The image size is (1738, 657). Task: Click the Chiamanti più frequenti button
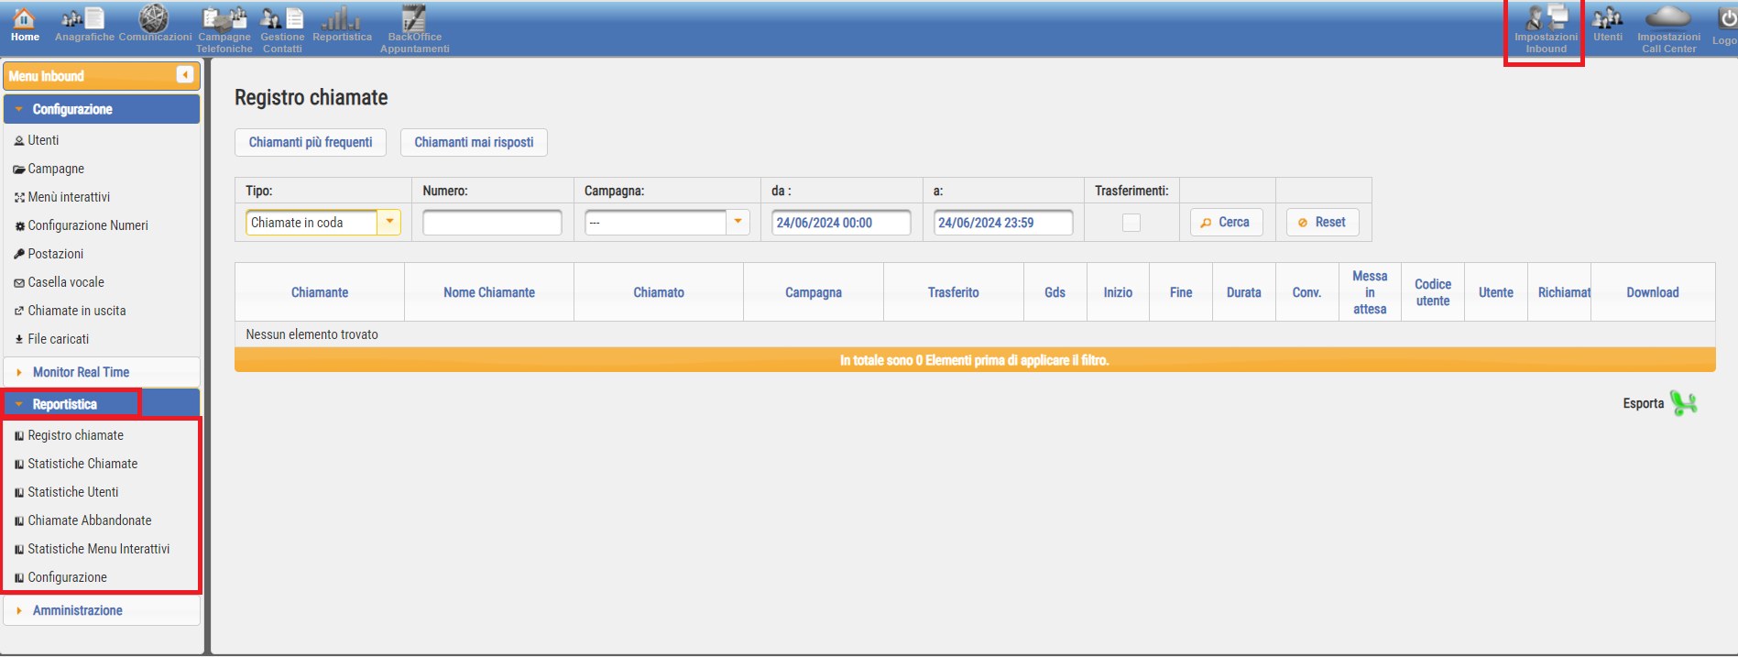pos(311,142)
